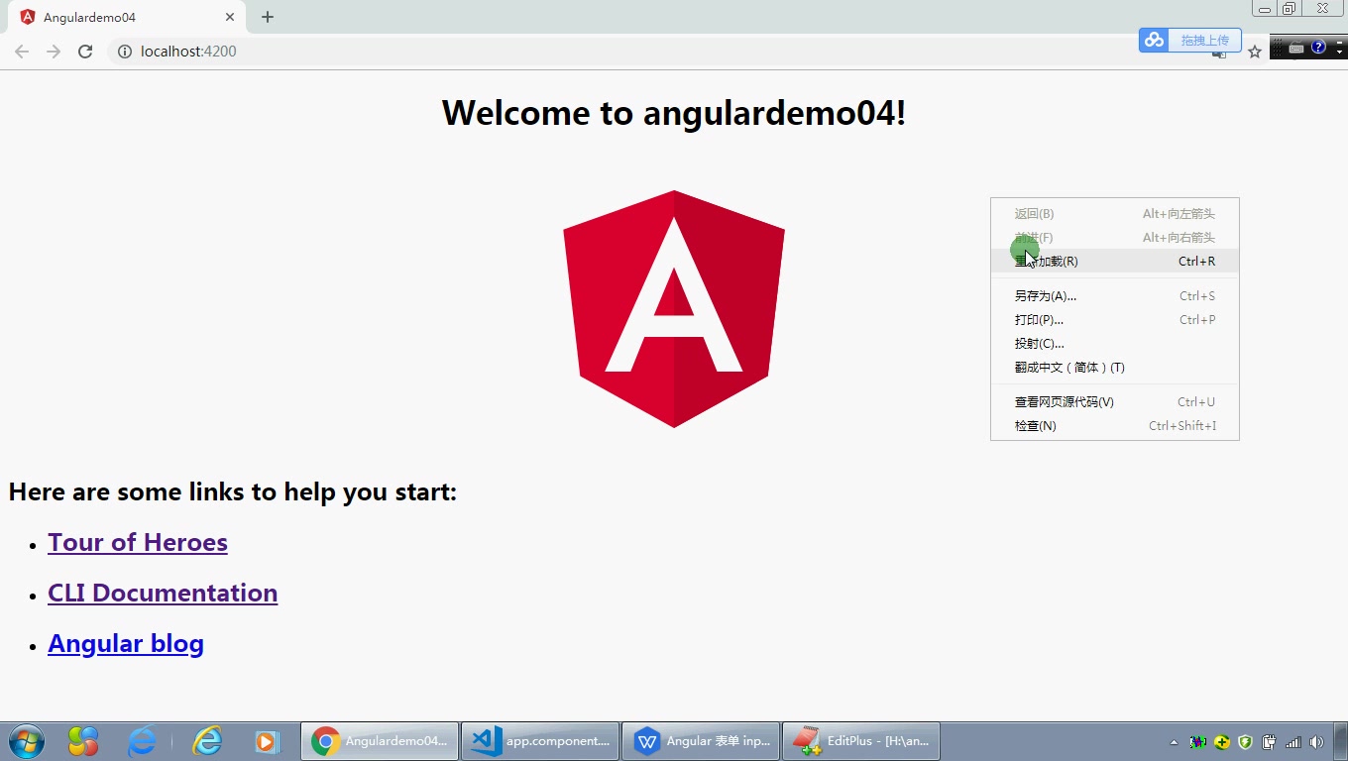Open a new tab with the plus button
This screenshot has height=761, width=1348.
click(268, 17)
